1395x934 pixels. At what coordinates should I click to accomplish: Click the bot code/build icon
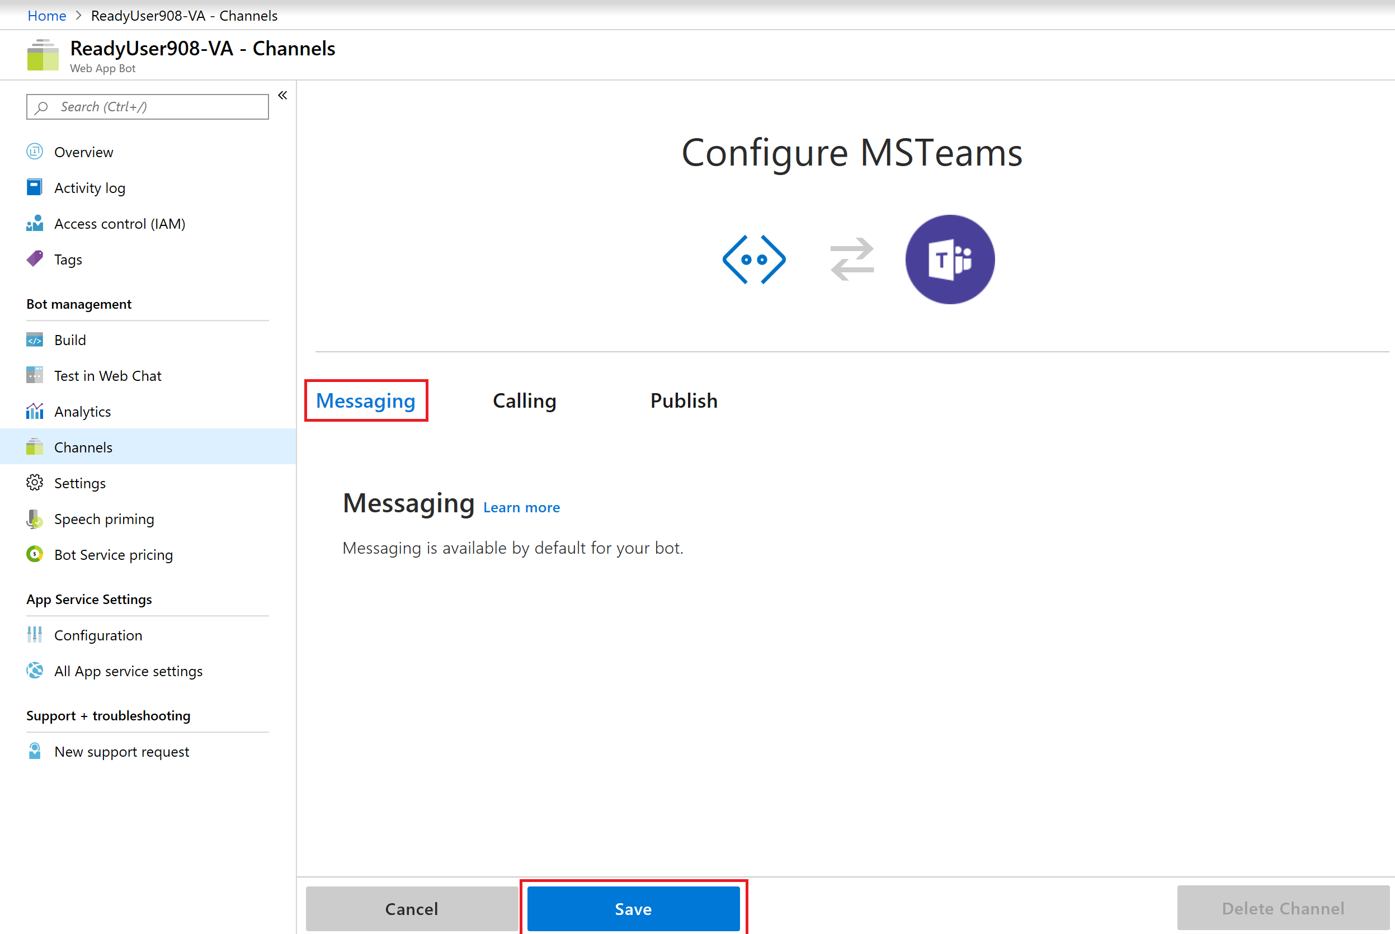[35, 340]
